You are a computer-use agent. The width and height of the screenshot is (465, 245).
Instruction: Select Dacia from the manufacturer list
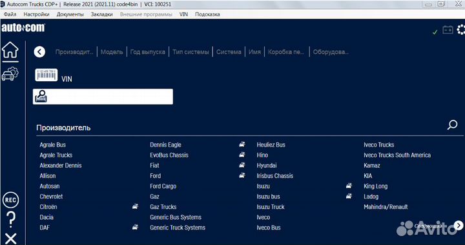coord(46,217)
